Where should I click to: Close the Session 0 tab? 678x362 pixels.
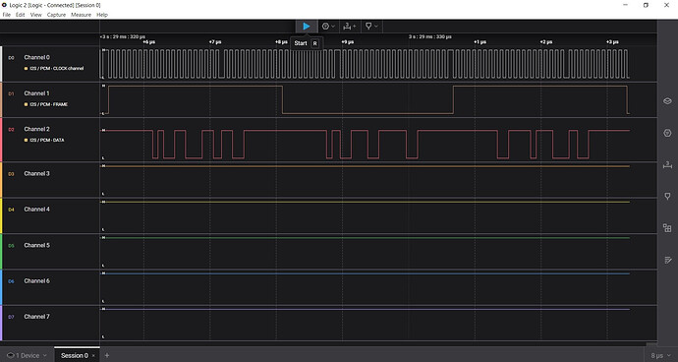(93, 356)
